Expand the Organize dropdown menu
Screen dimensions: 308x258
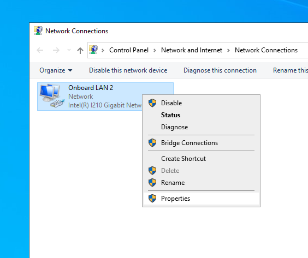pyautogui.click(x=56, y=70)
